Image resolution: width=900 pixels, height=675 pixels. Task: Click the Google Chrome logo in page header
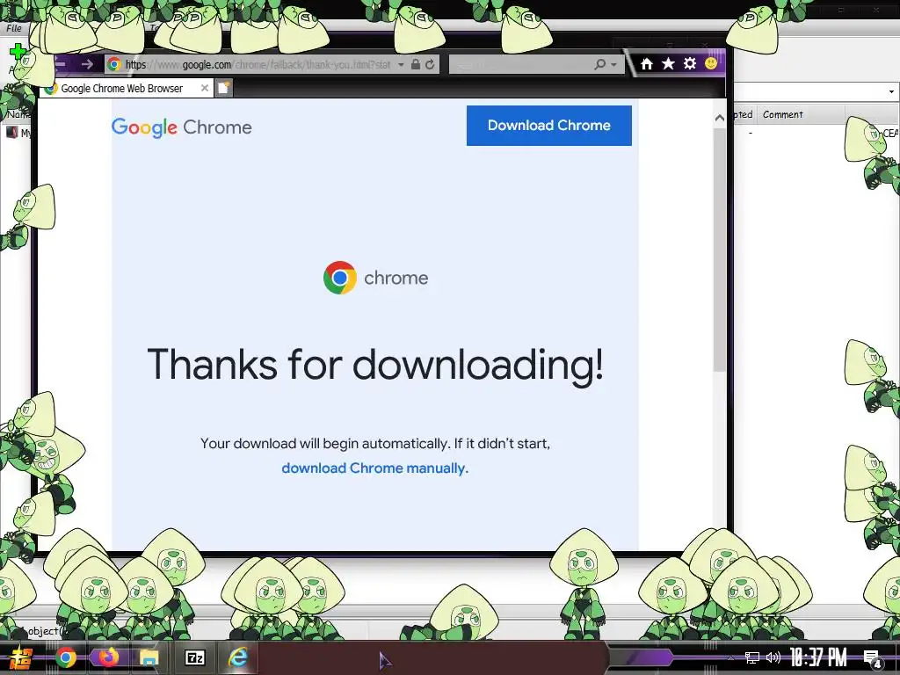181,127
